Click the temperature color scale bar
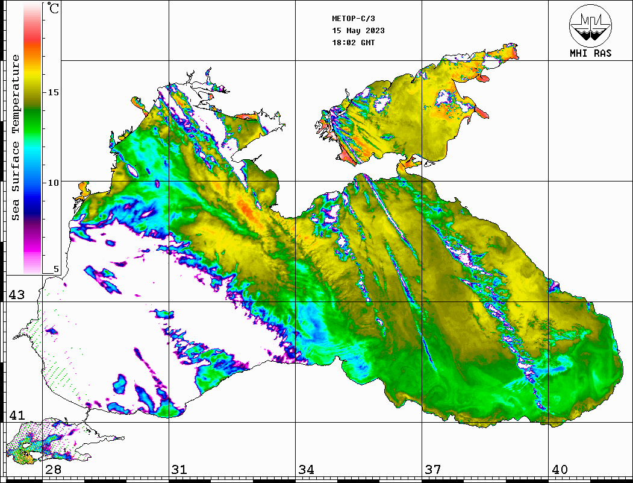633x483 pixels. point(33,139)
